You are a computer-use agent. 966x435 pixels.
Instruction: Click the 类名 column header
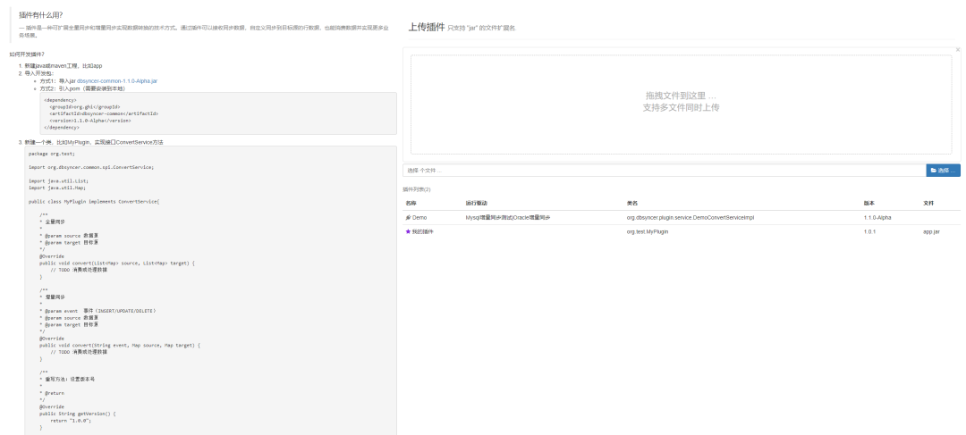point(632,204)
